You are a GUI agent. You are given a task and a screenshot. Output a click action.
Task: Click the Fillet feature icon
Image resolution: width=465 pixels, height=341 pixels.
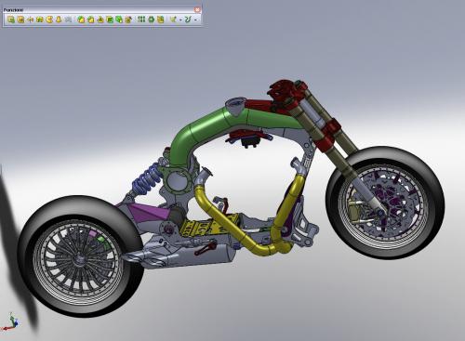point(81,20)
